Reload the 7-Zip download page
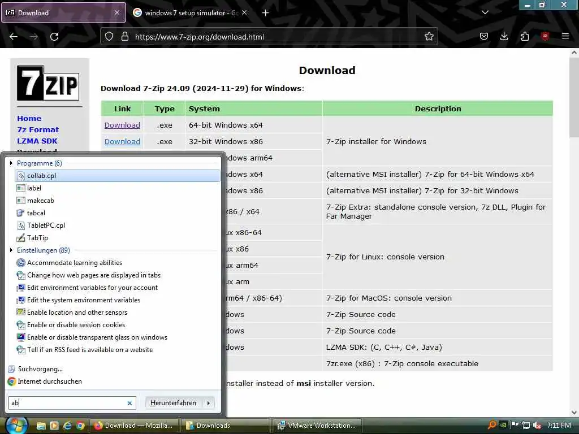Viewport: 579px width, 434px height. coord(54,37)
